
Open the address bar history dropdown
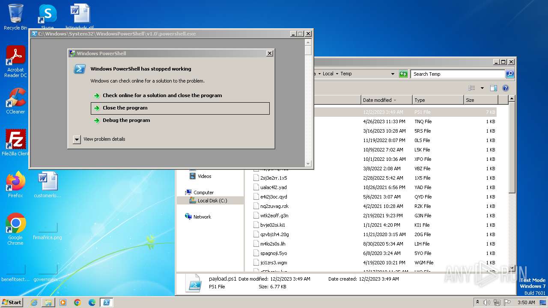393,74
